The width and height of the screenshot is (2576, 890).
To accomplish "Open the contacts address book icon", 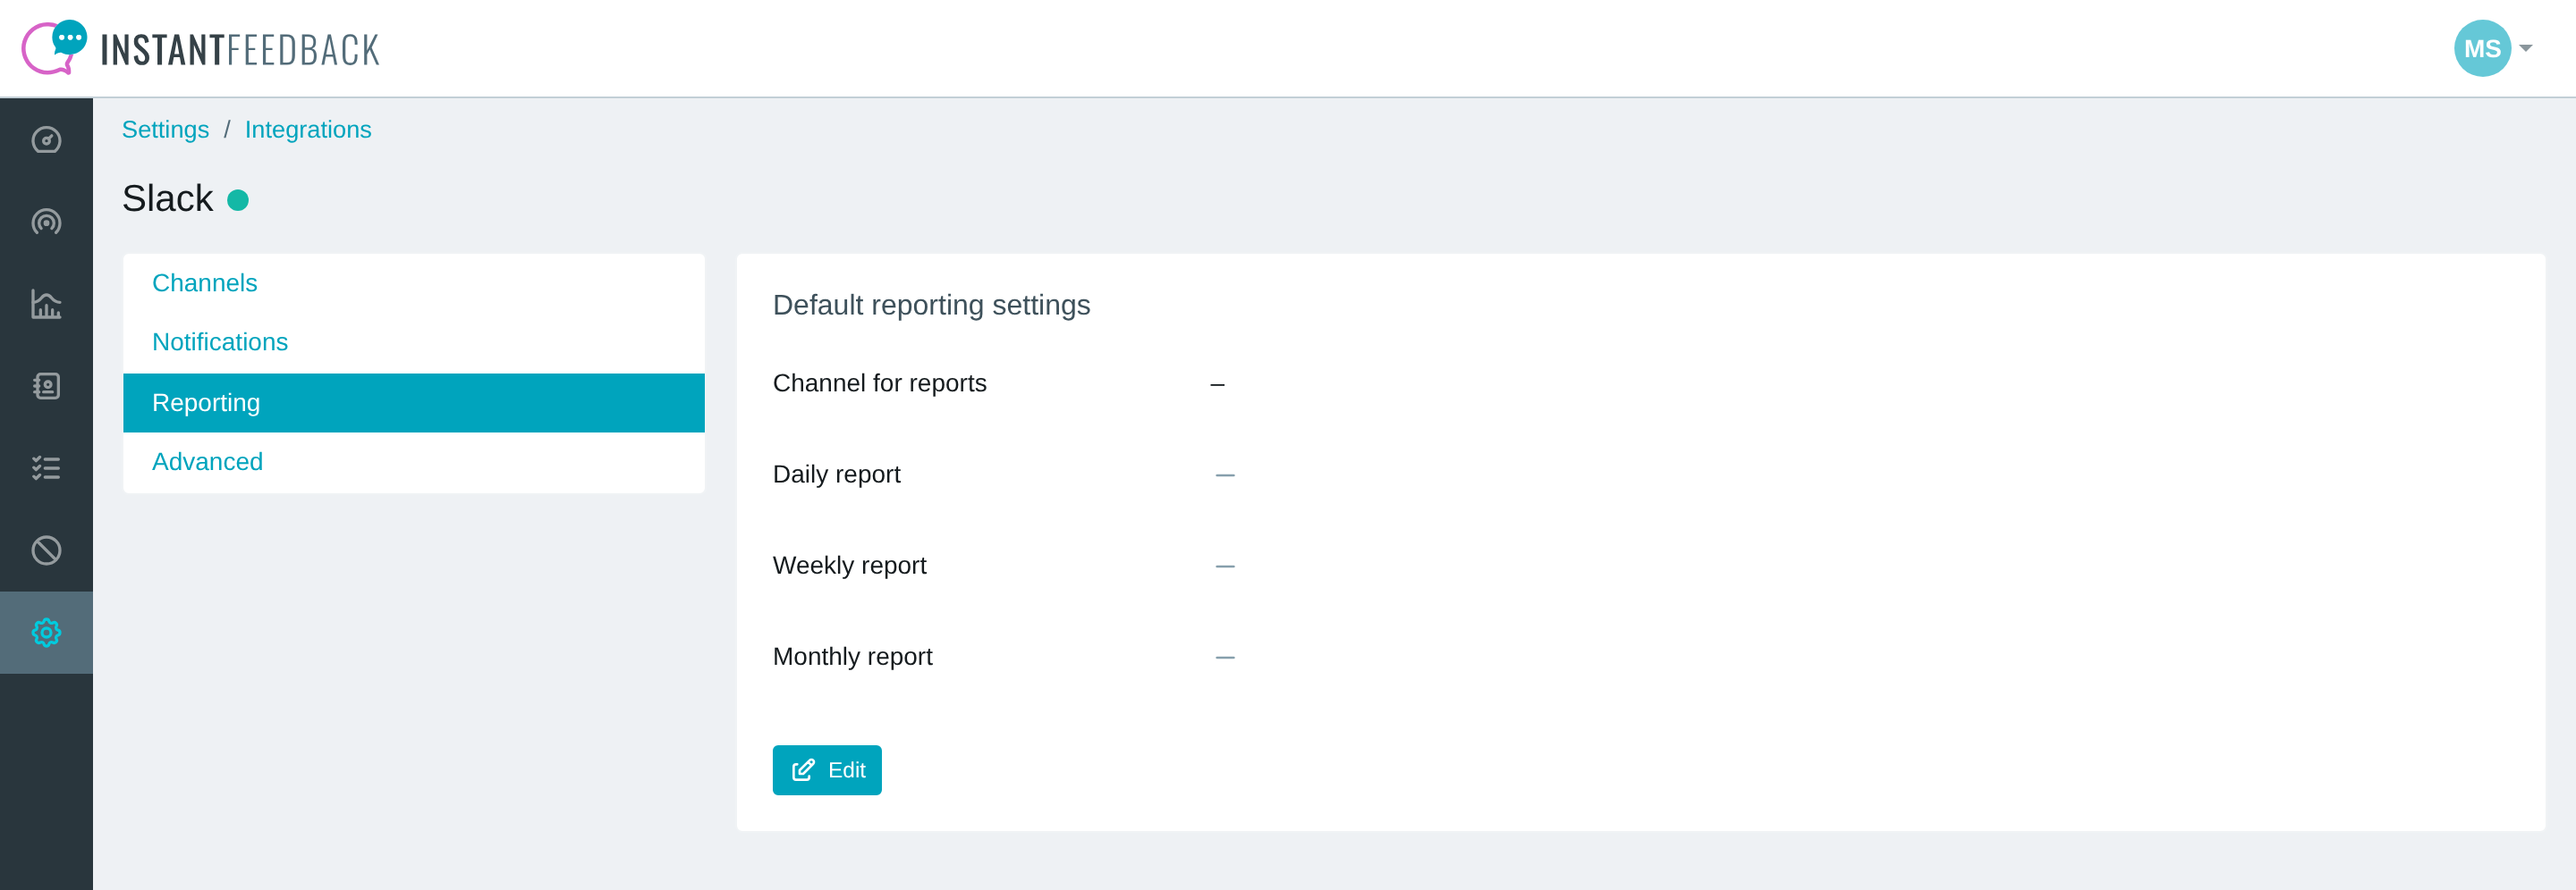I will pos(46,385).
